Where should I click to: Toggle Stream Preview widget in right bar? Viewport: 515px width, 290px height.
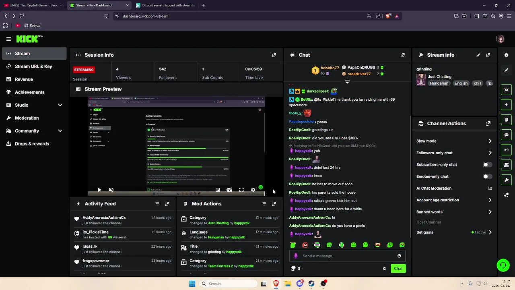507,90
